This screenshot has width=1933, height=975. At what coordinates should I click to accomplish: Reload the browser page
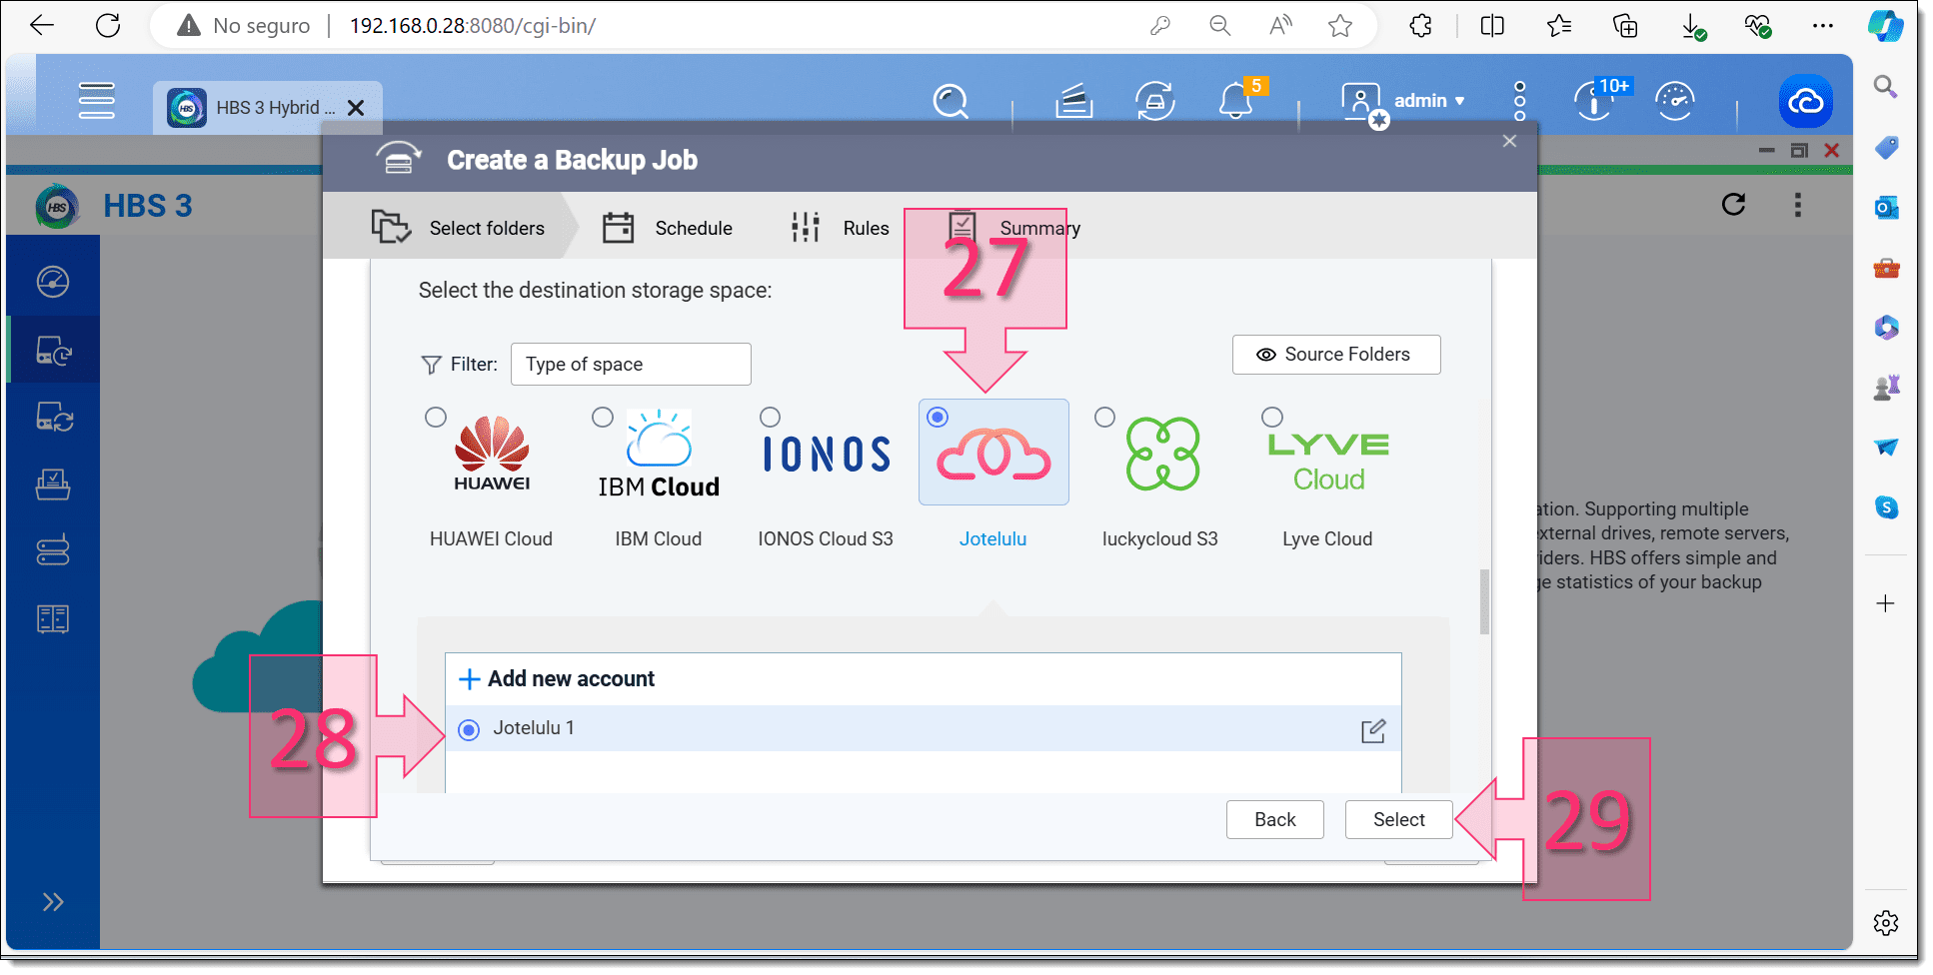click(108, 26)
